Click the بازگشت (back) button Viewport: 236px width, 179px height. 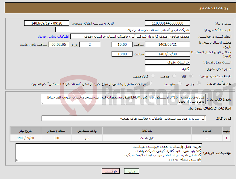pyautogui.click(x=111, y=171)
